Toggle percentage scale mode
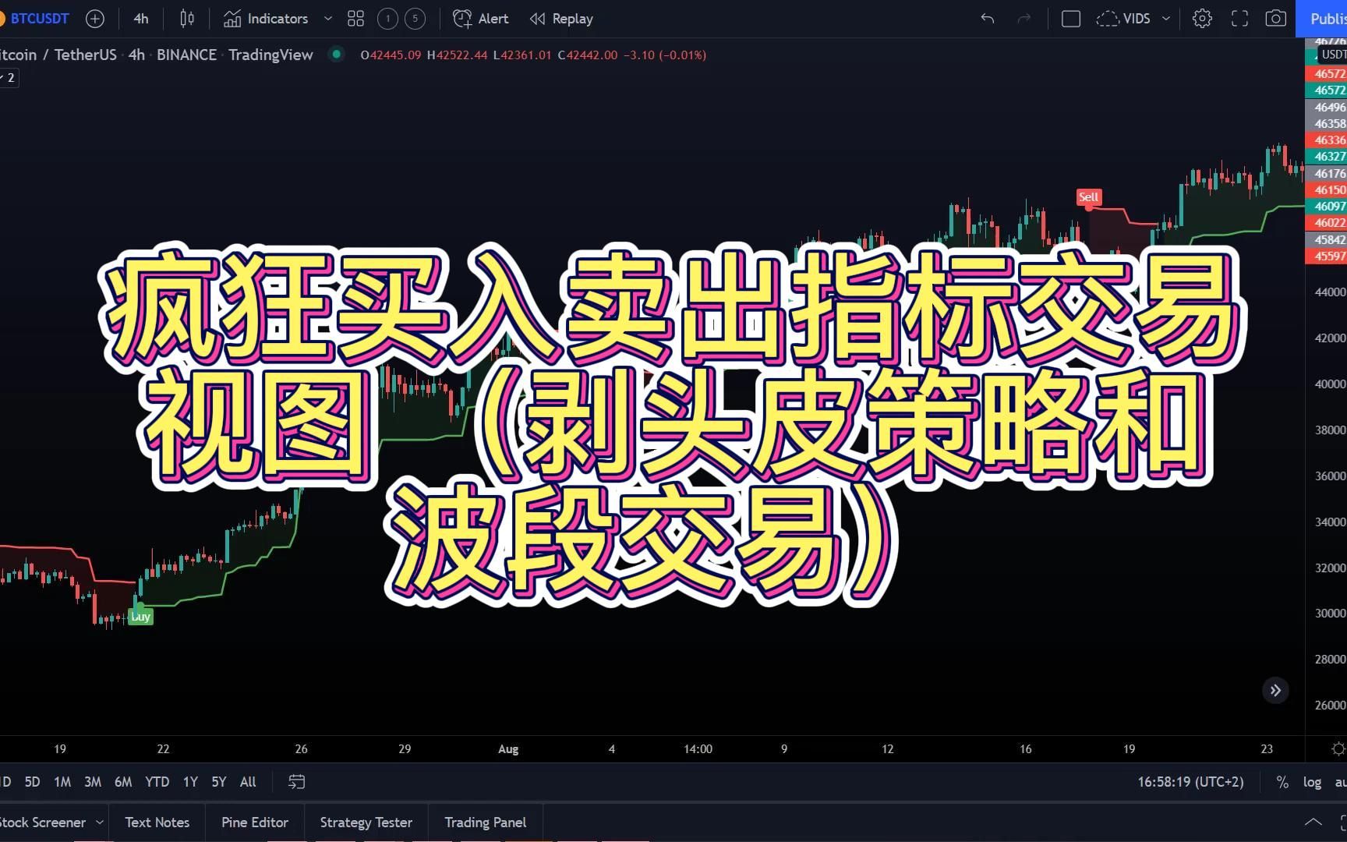 pyautogui.click(x=1282, y=781)
